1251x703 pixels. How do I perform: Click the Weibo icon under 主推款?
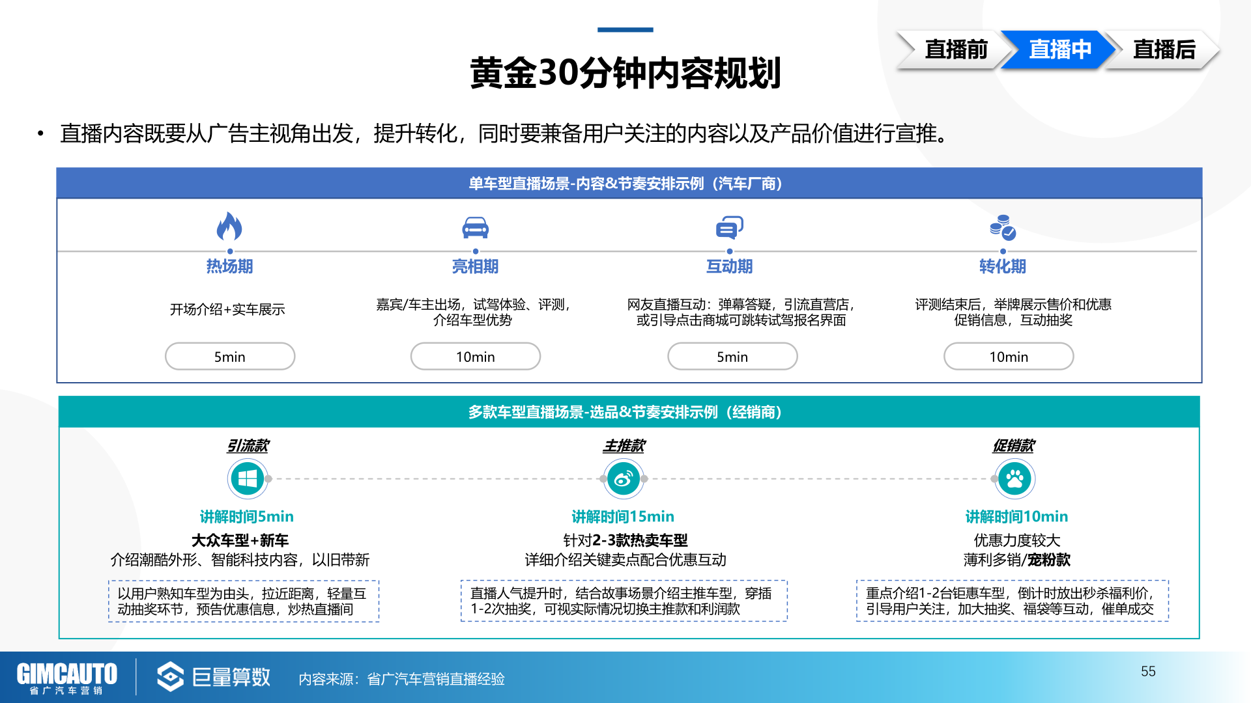(x=624, y=478)
